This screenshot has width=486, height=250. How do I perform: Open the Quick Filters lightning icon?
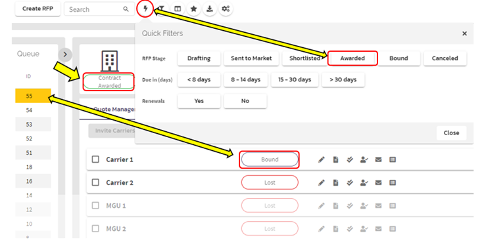pyautogui.click(x=145, y=9)
